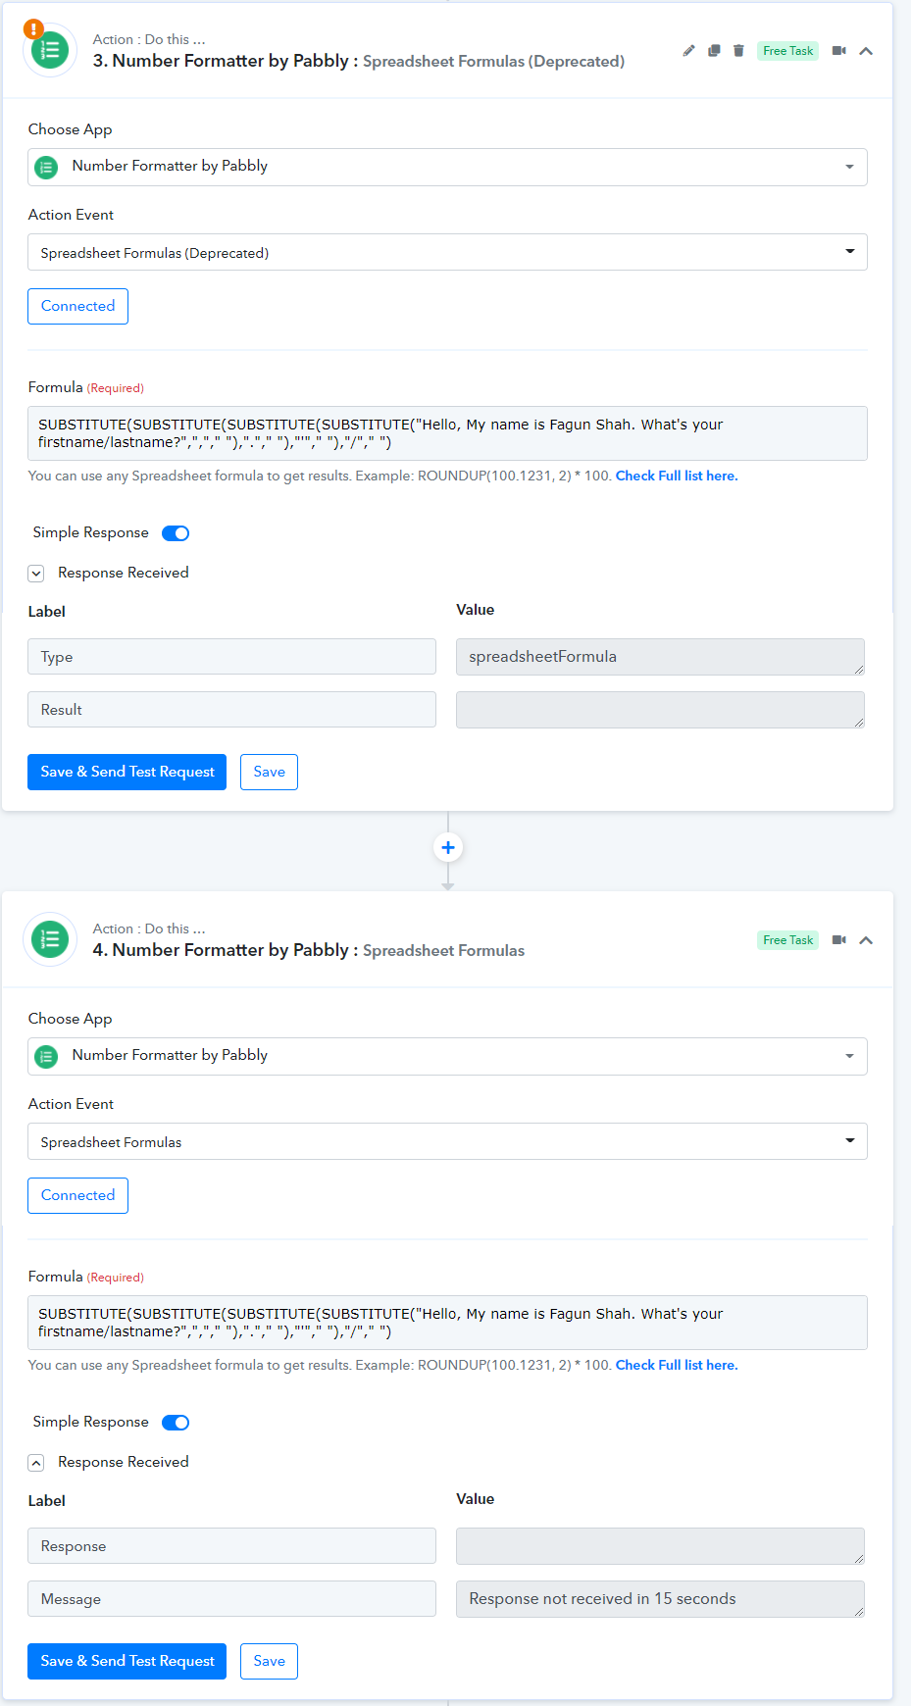Collapse Response Received section in step 4
This screenshot has height=1706, width=911.
pyautogui.click(x=36, y=1463)
